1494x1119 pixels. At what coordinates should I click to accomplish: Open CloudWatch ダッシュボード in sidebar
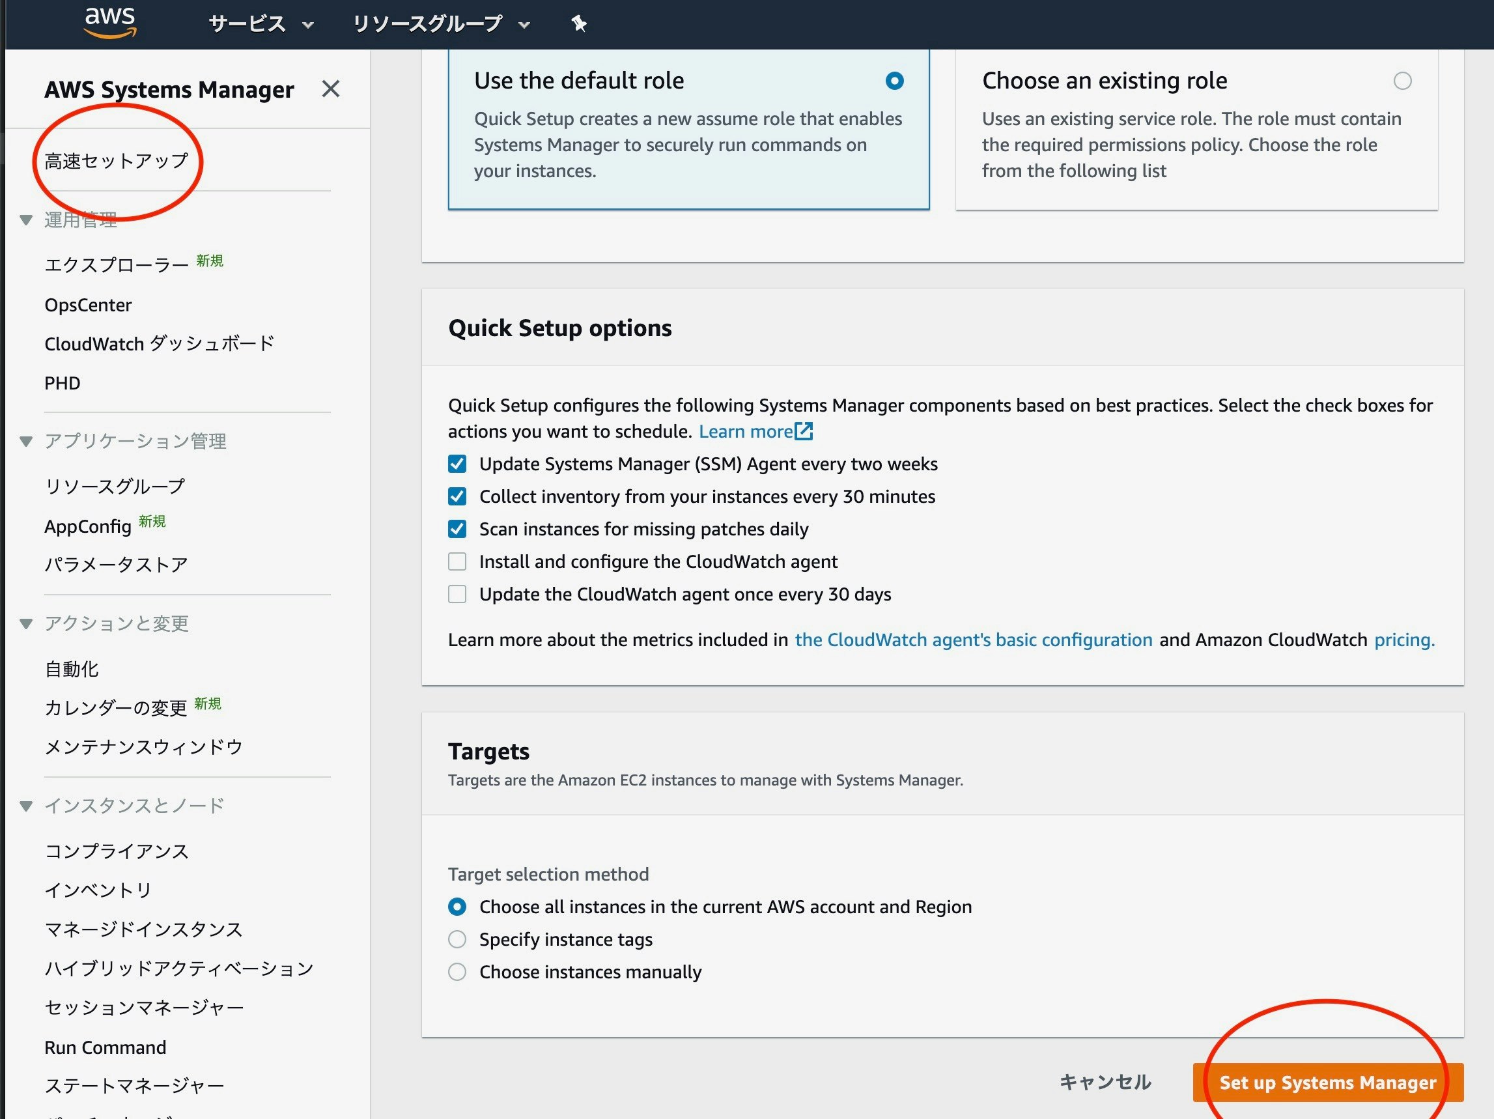(160, 344)
